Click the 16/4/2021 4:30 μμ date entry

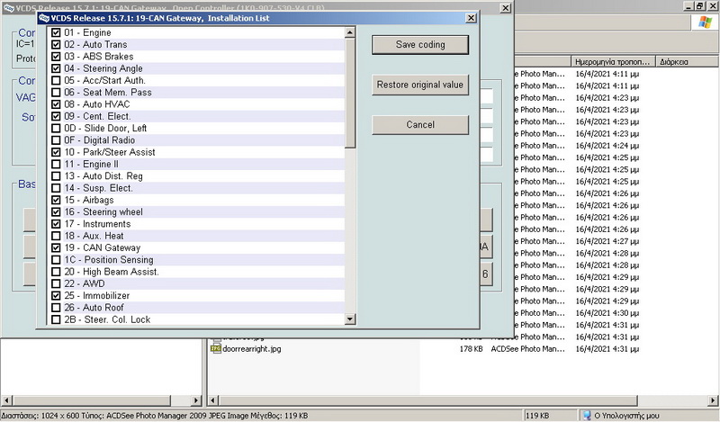click(607, 313)
